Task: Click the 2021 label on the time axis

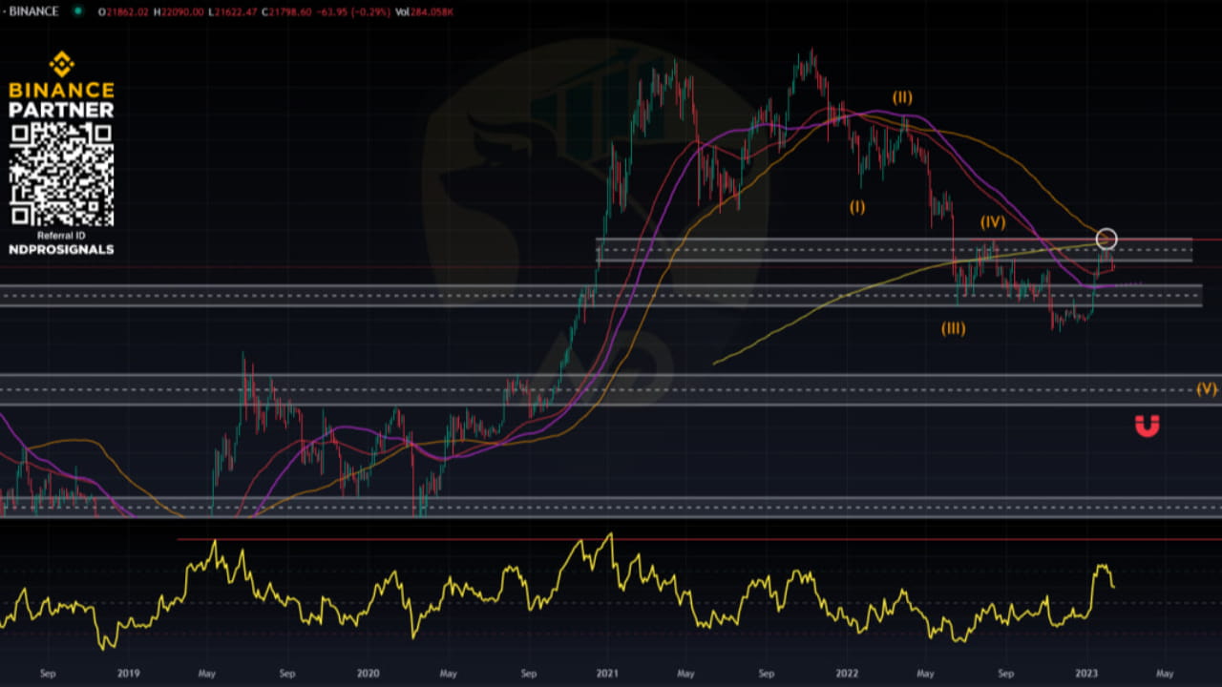Action: (x=605, y=673)
